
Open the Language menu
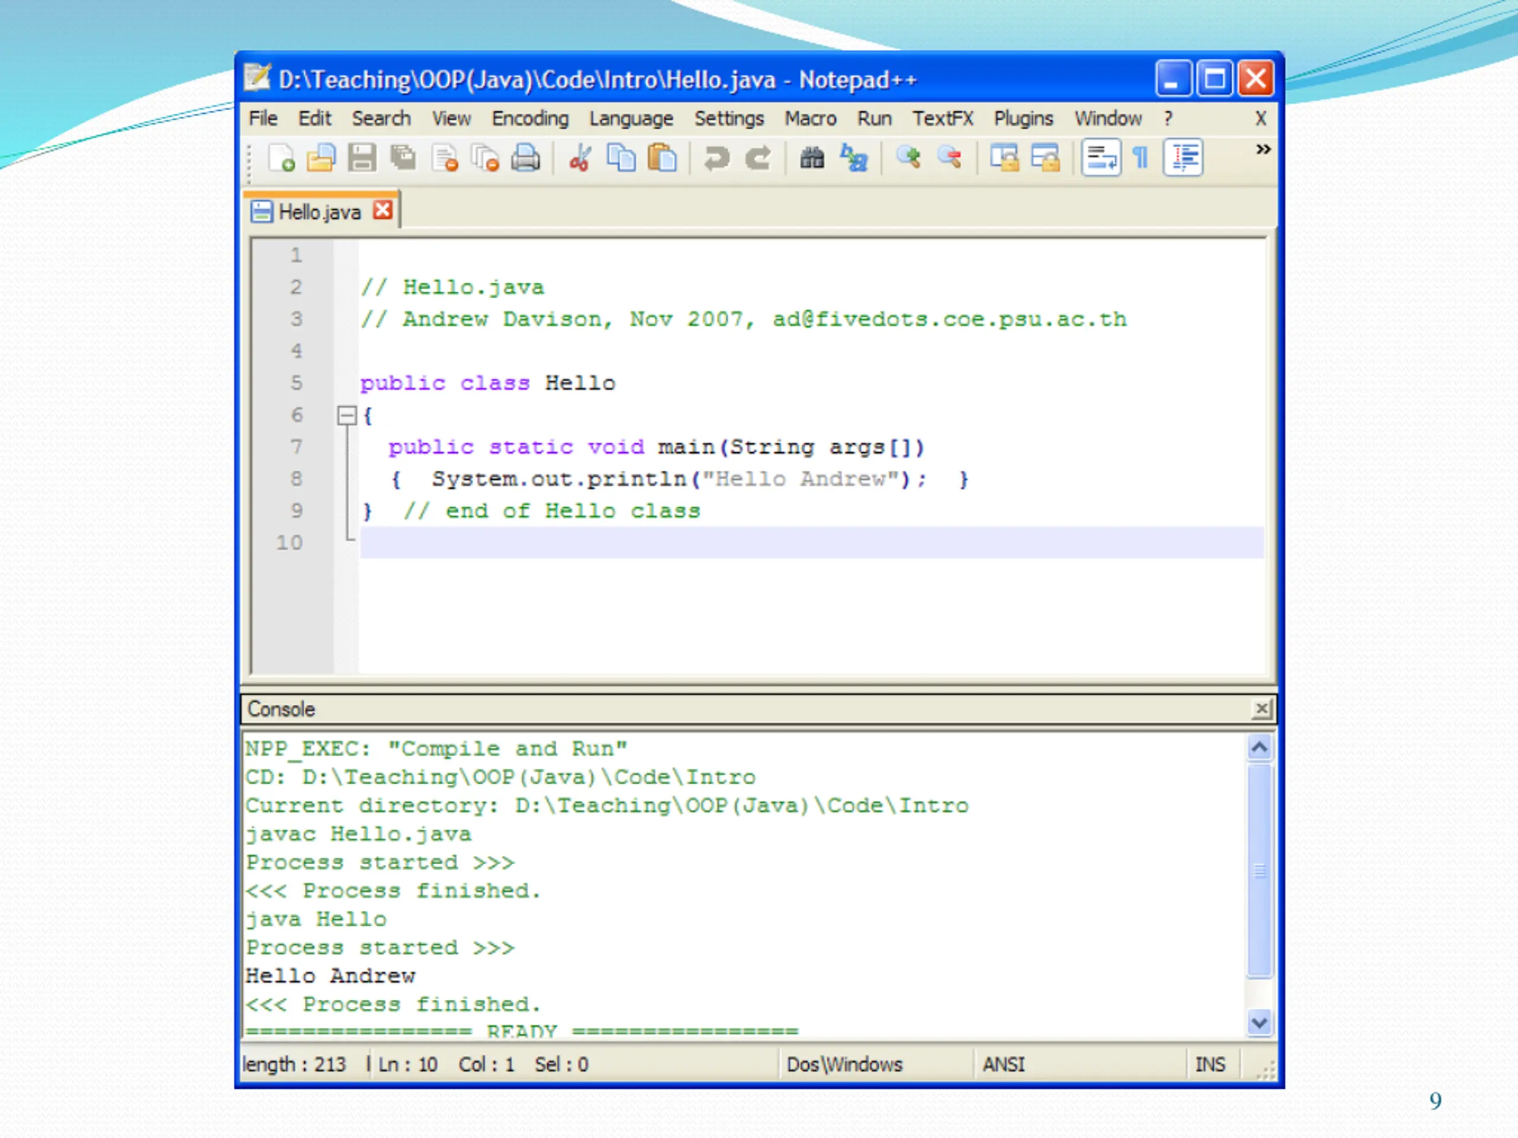pyautogui.click(x=631, y=119)
